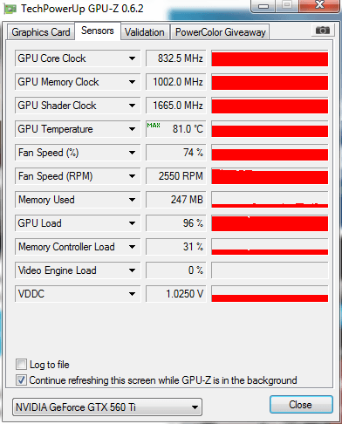This screenshot has width=342, height=424.
Task: Close the window using the red X
Action: (320, 6)
